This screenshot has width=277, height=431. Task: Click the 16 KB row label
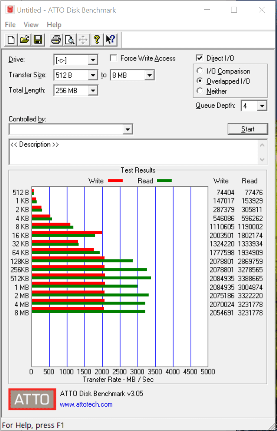20,235
